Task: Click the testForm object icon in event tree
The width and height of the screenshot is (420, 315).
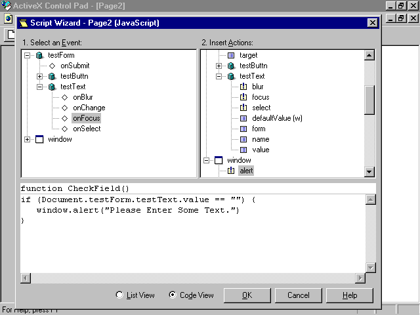Action: tap(39, 55)
